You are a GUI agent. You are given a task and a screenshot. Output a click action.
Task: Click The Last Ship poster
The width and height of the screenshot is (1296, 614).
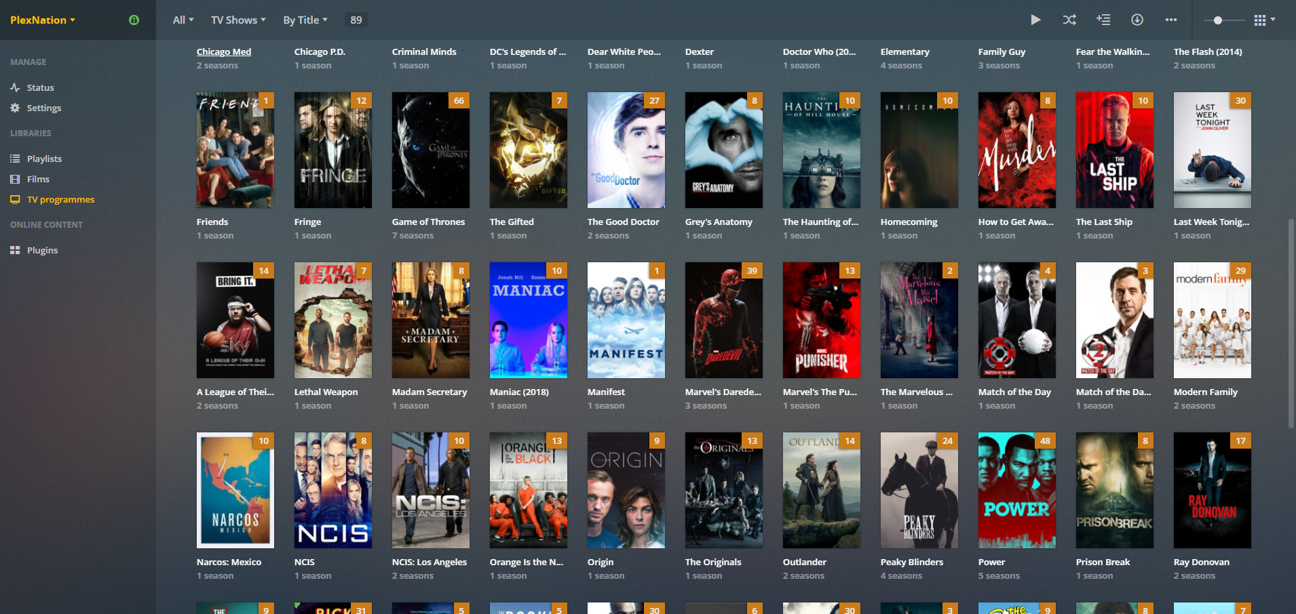[x=1115, y=150]
